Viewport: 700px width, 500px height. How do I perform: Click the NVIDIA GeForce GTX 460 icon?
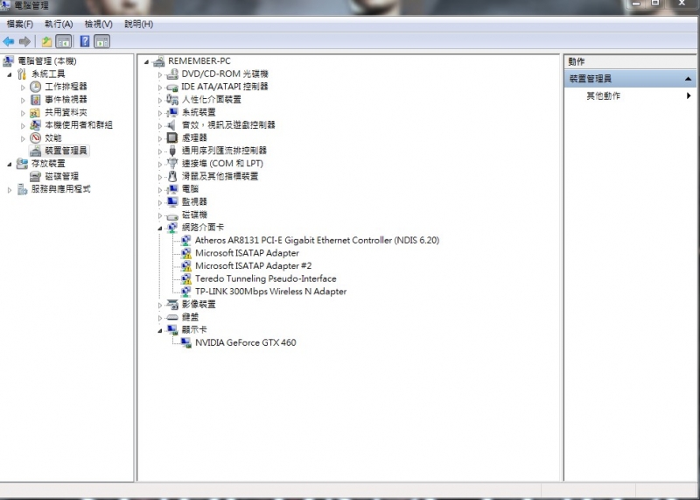(185, 342)
